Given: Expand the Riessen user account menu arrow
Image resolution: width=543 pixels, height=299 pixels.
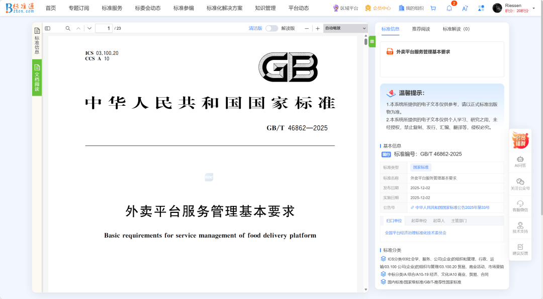Looking at the screenshot, I should (x=534, y=8).
